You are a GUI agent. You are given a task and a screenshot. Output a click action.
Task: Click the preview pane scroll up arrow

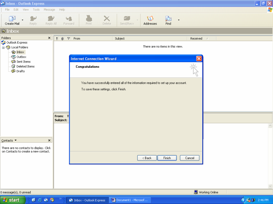270,125
